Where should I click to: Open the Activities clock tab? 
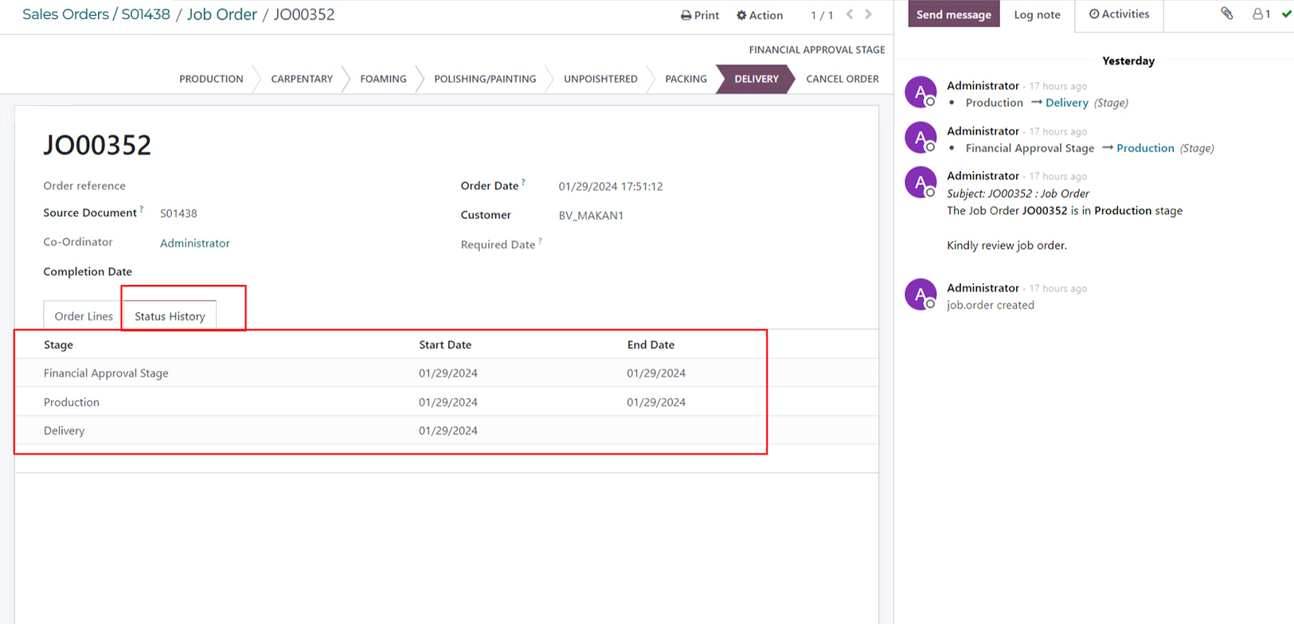coord(1119,14)
